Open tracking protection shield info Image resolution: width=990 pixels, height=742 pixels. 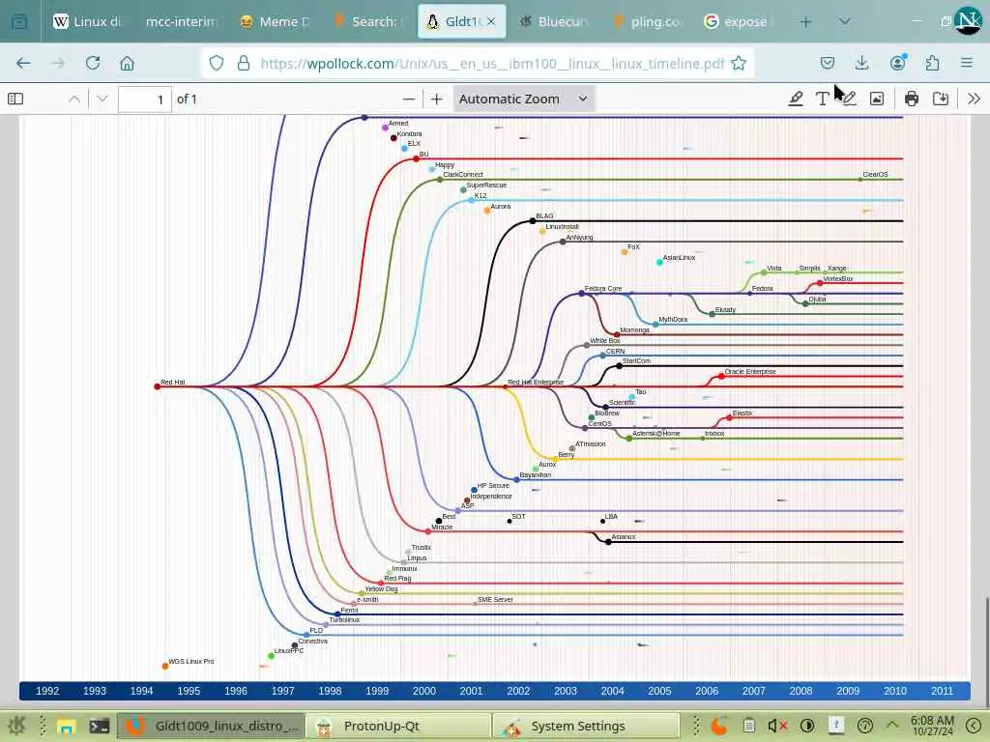pyautogui.click(x=217, y=63)
